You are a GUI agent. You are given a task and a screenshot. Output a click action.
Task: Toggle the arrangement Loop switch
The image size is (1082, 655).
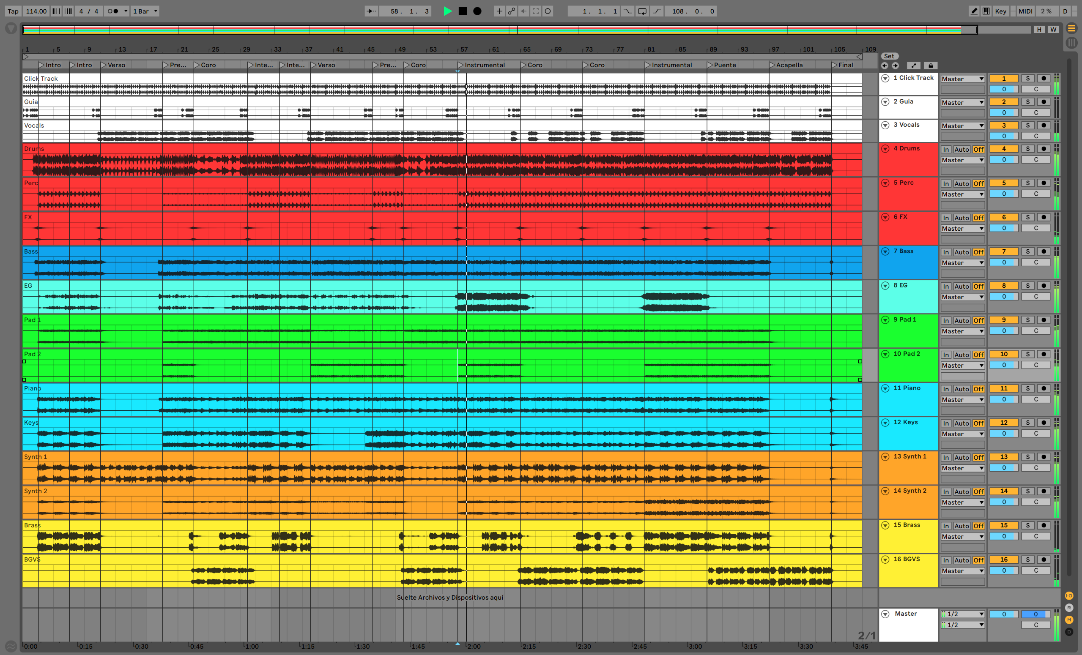(x=642, y=11)
